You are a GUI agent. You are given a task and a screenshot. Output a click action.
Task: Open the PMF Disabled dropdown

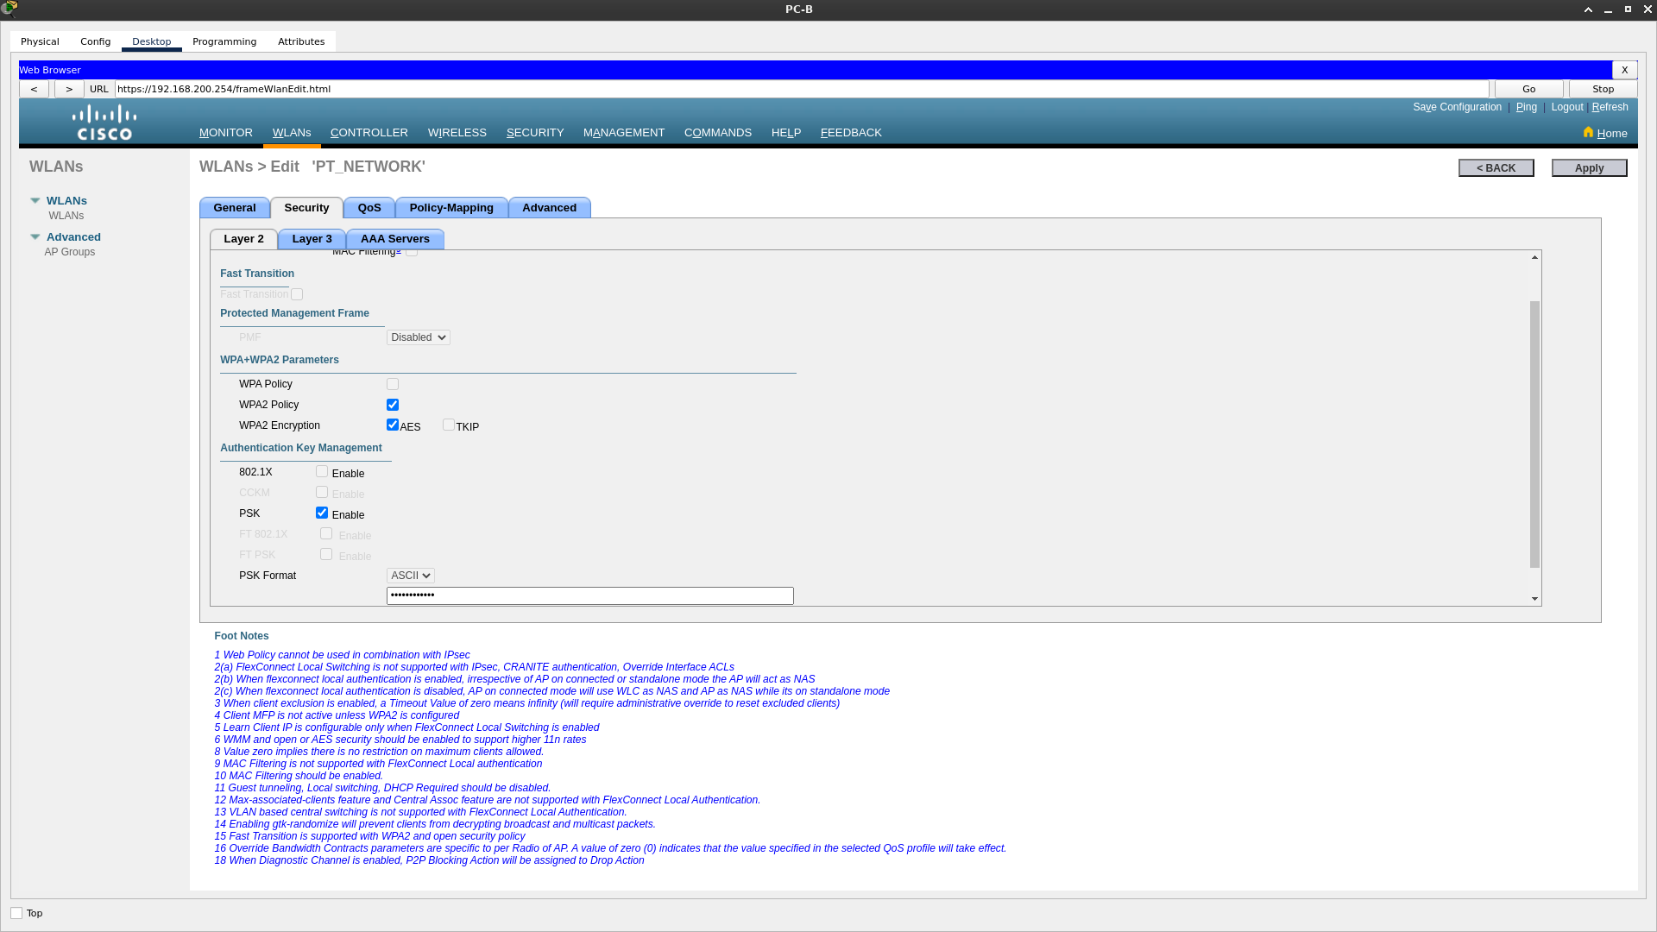click(418, 337)
